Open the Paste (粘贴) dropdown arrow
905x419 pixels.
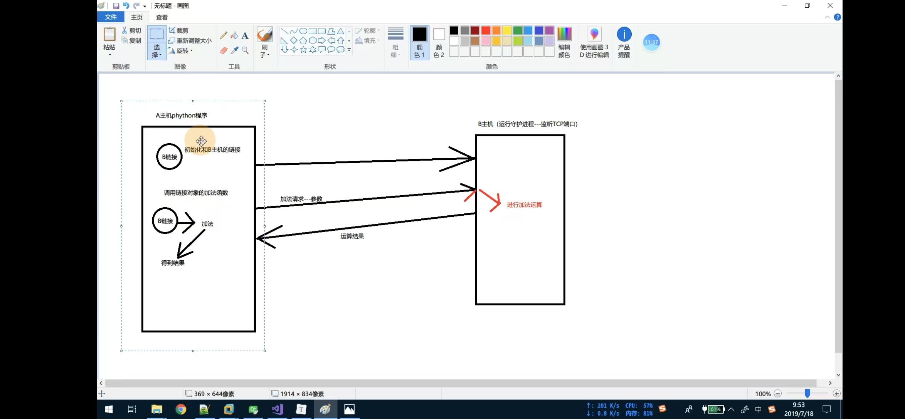[x=109, y=55]
